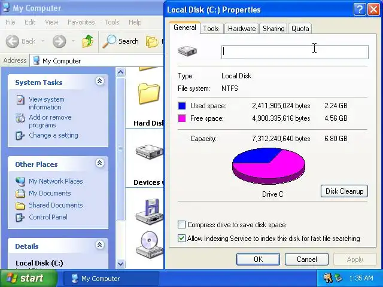Click OK in Properties dialog
The height and width of the screenshot is (287, 383).
(x=258, y=259)
